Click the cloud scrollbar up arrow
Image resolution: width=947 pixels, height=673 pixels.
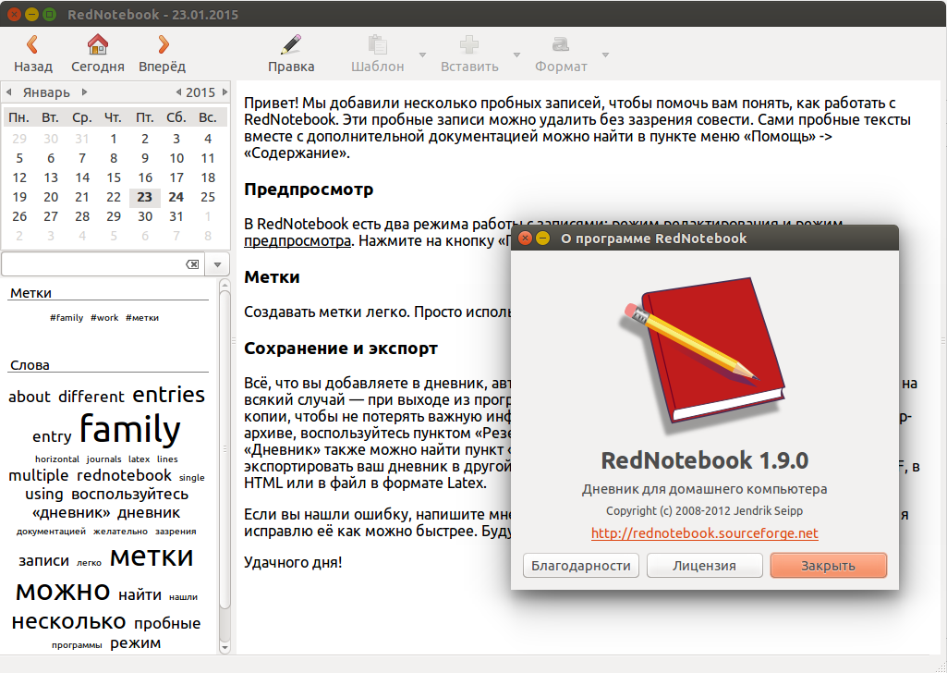(225, 284)
